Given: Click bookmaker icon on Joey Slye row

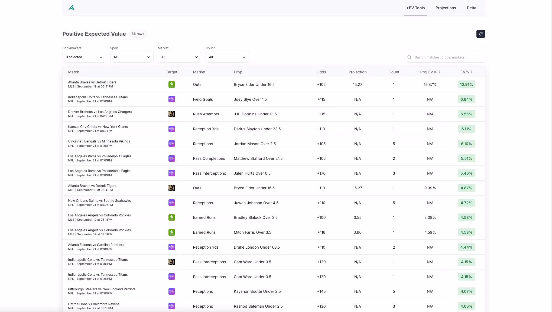Looking at the screenshot, I should pos(171,99).
